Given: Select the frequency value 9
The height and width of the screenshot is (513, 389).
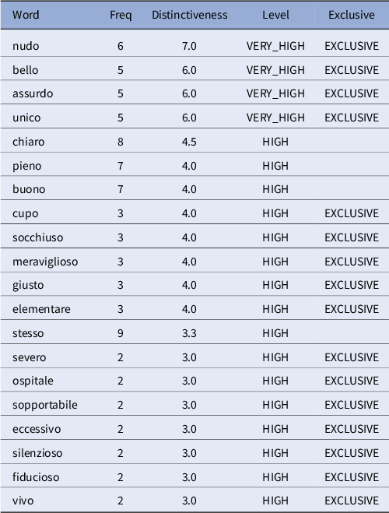Looking at the screenshot, I should pos(121,333).
